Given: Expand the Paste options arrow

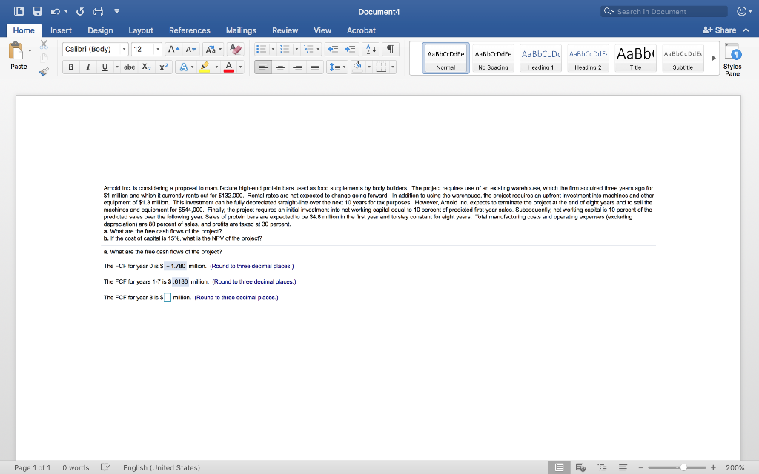Looking at the screenshot, I should click(x=30, y=51).
